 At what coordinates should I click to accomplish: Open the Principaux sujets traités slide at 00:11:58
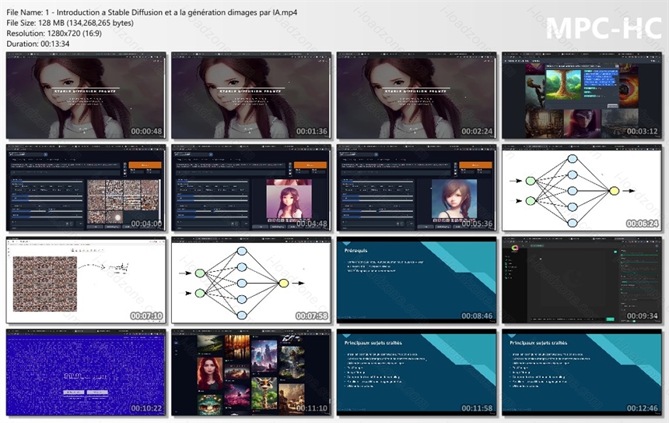click(416, 372)
